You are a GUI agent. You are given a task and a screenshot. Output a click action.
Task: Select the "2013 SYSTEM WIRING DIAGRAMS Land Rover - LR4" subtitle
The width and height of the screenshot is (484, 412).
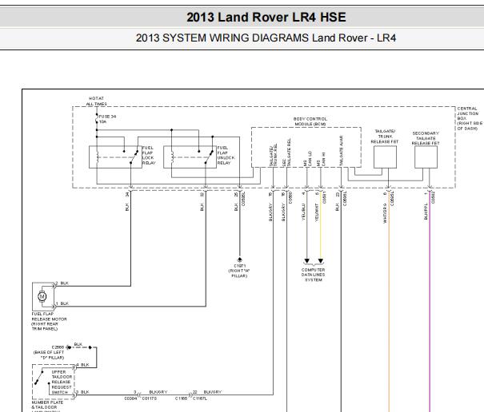[x=266, y=38]
